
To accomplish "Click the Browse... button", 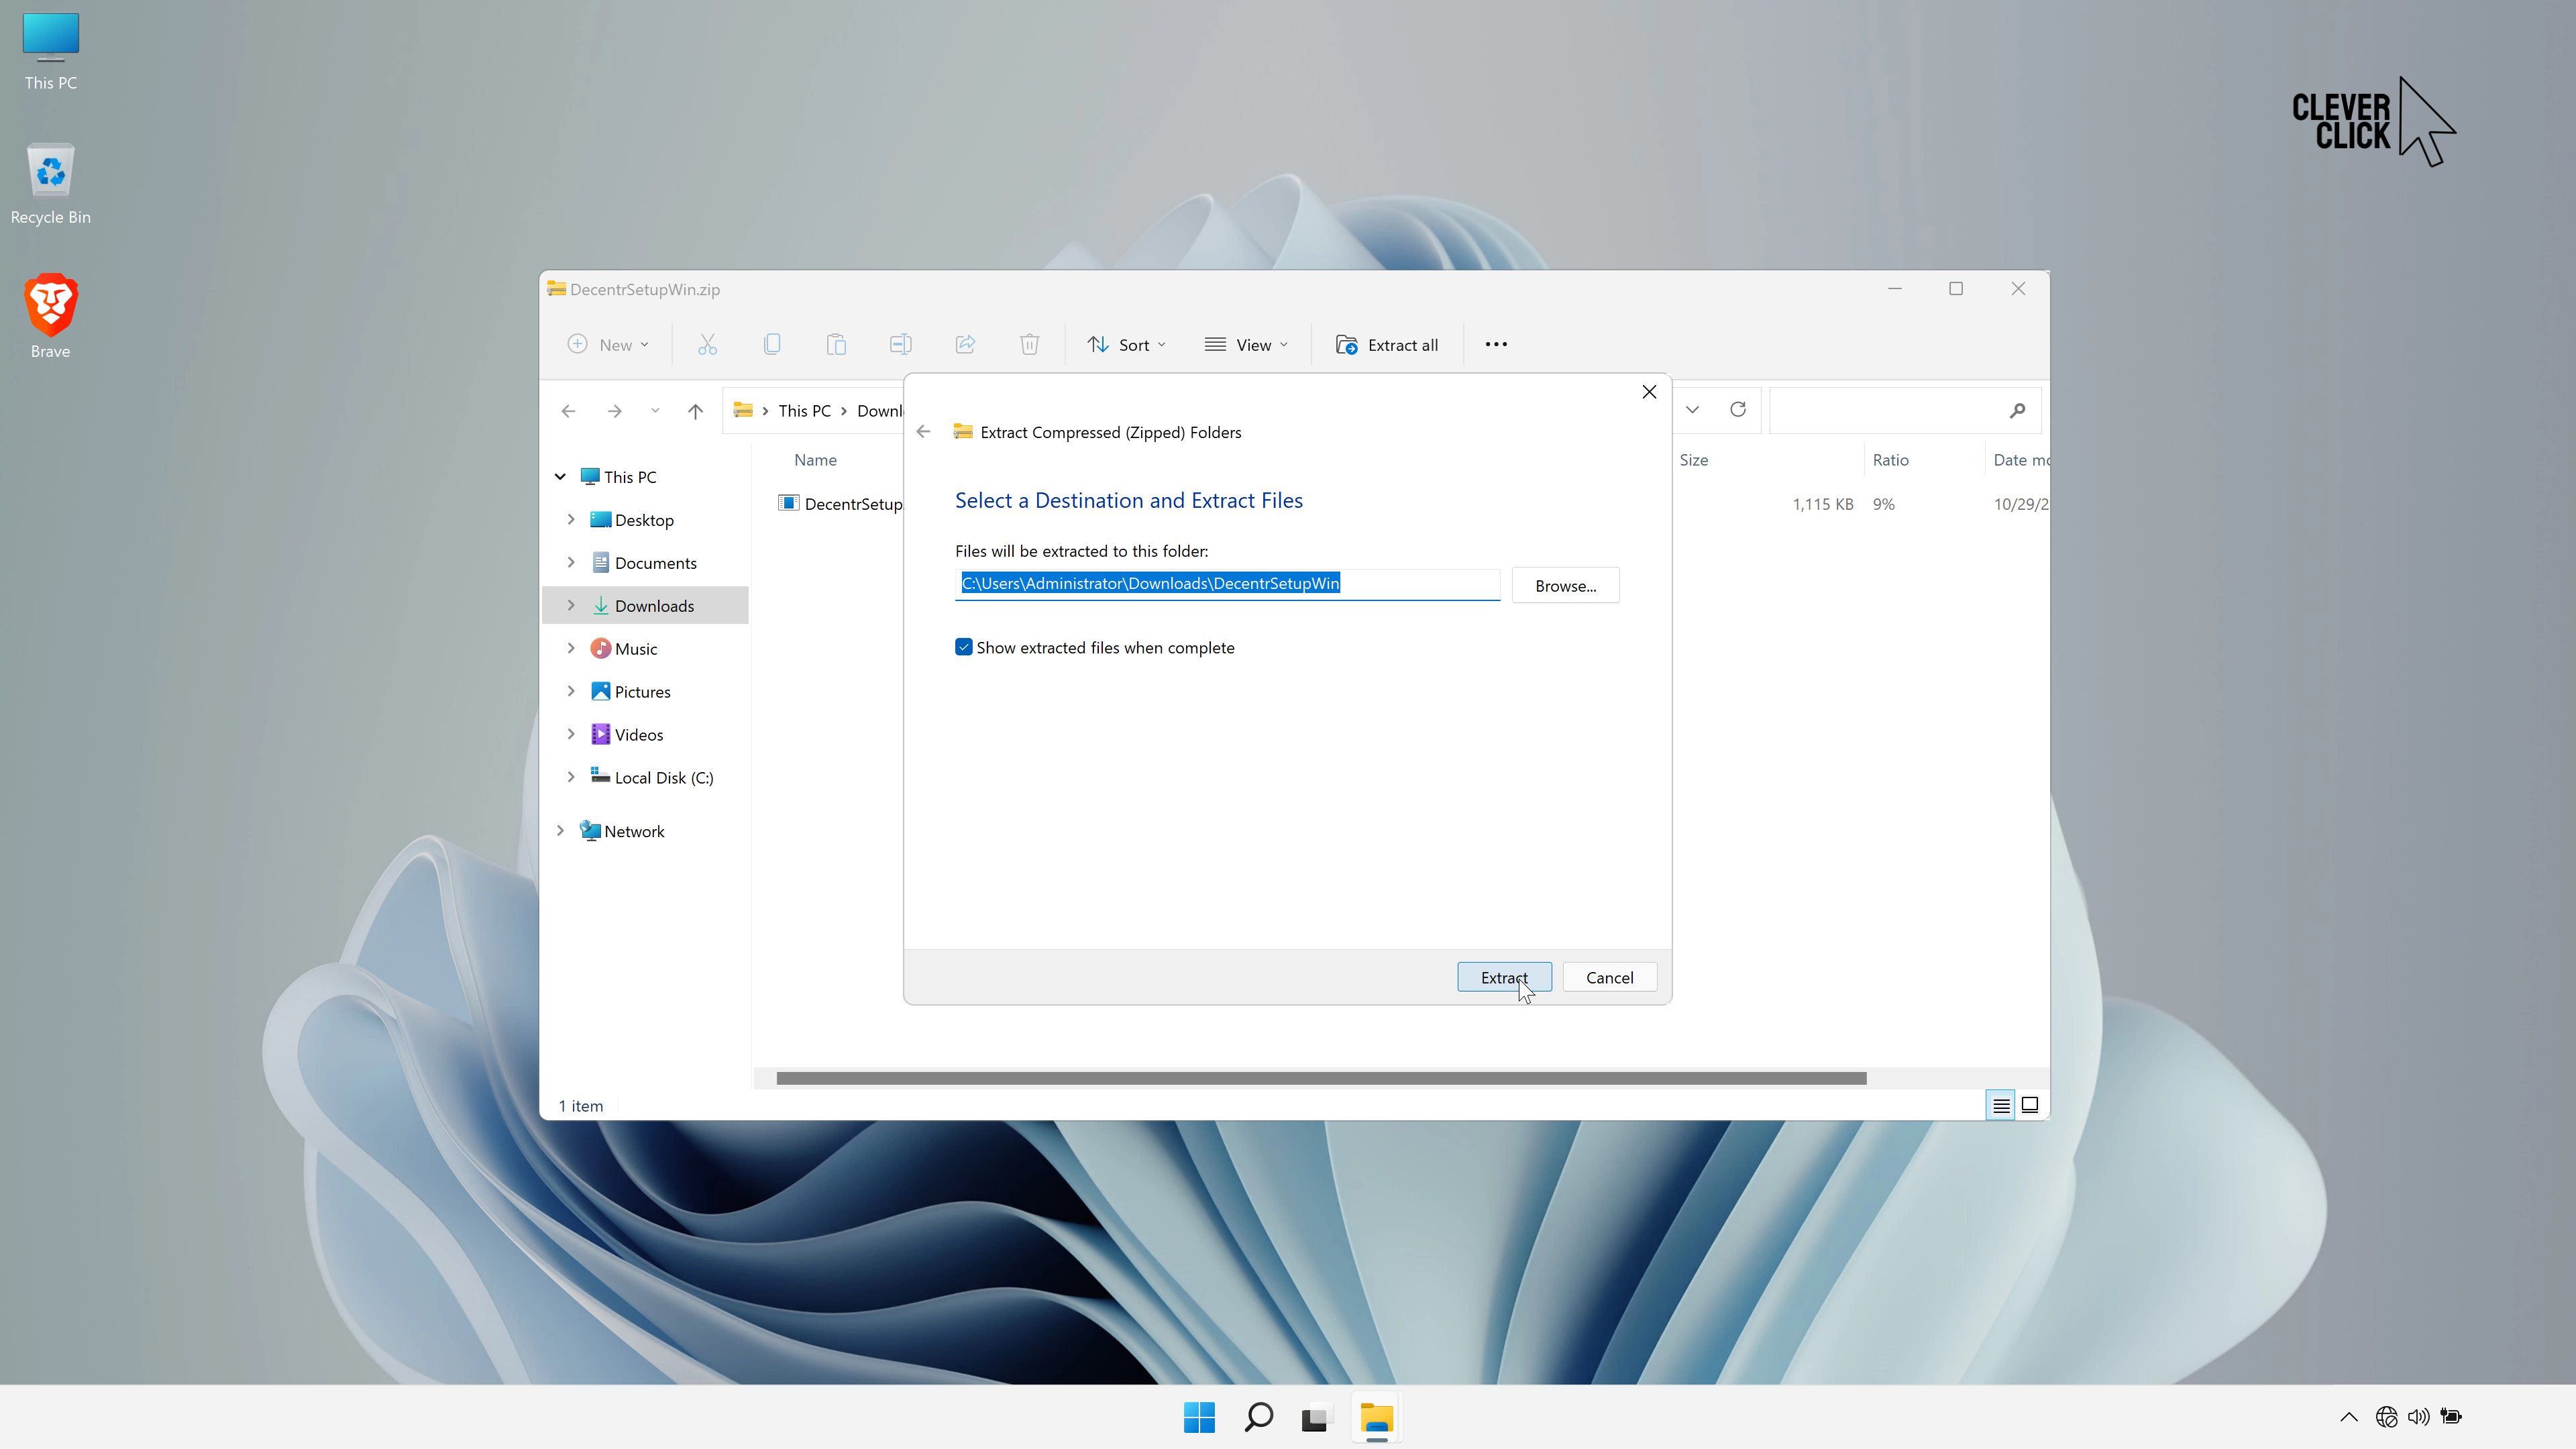I will point(1565,586).
